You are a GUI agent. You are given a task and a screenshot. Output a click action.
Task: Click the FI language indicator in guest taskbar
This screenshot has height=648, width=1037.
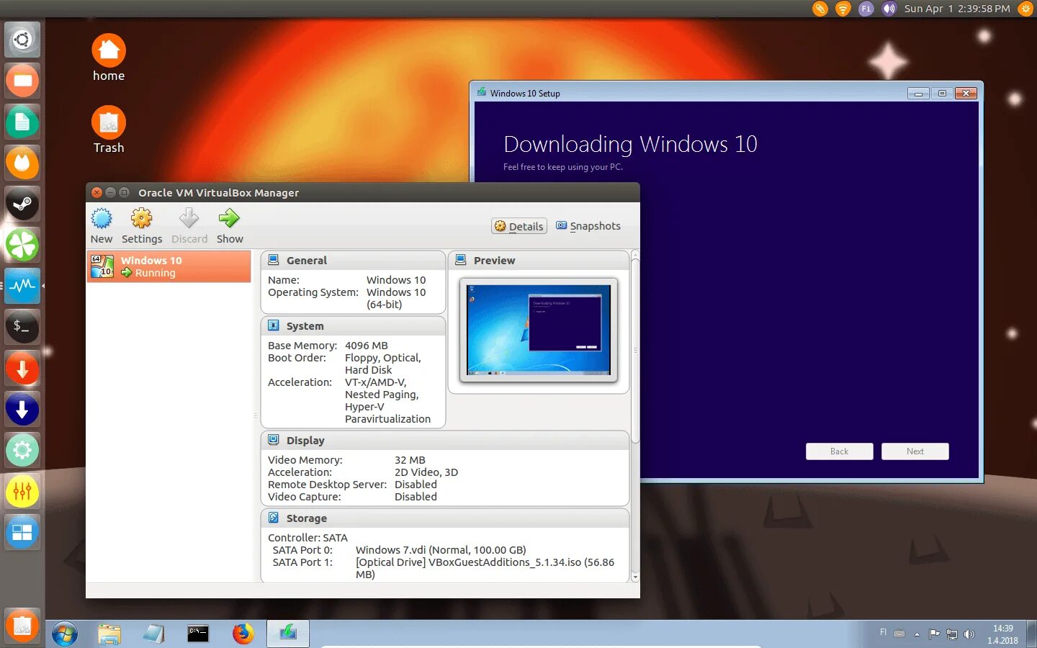(883, 632)
